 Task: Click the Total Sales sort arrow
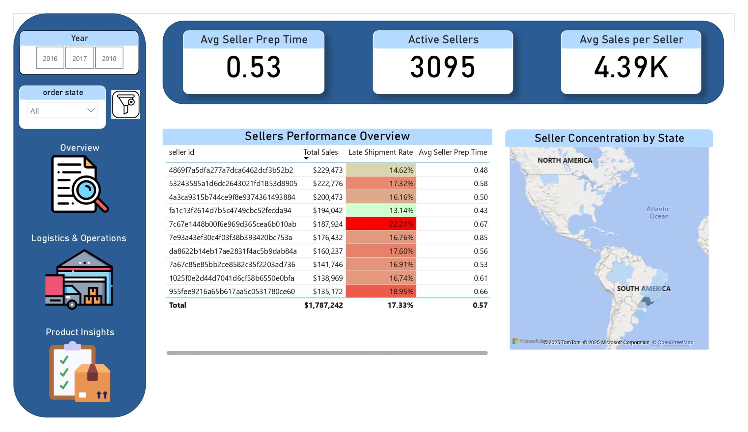306,158
